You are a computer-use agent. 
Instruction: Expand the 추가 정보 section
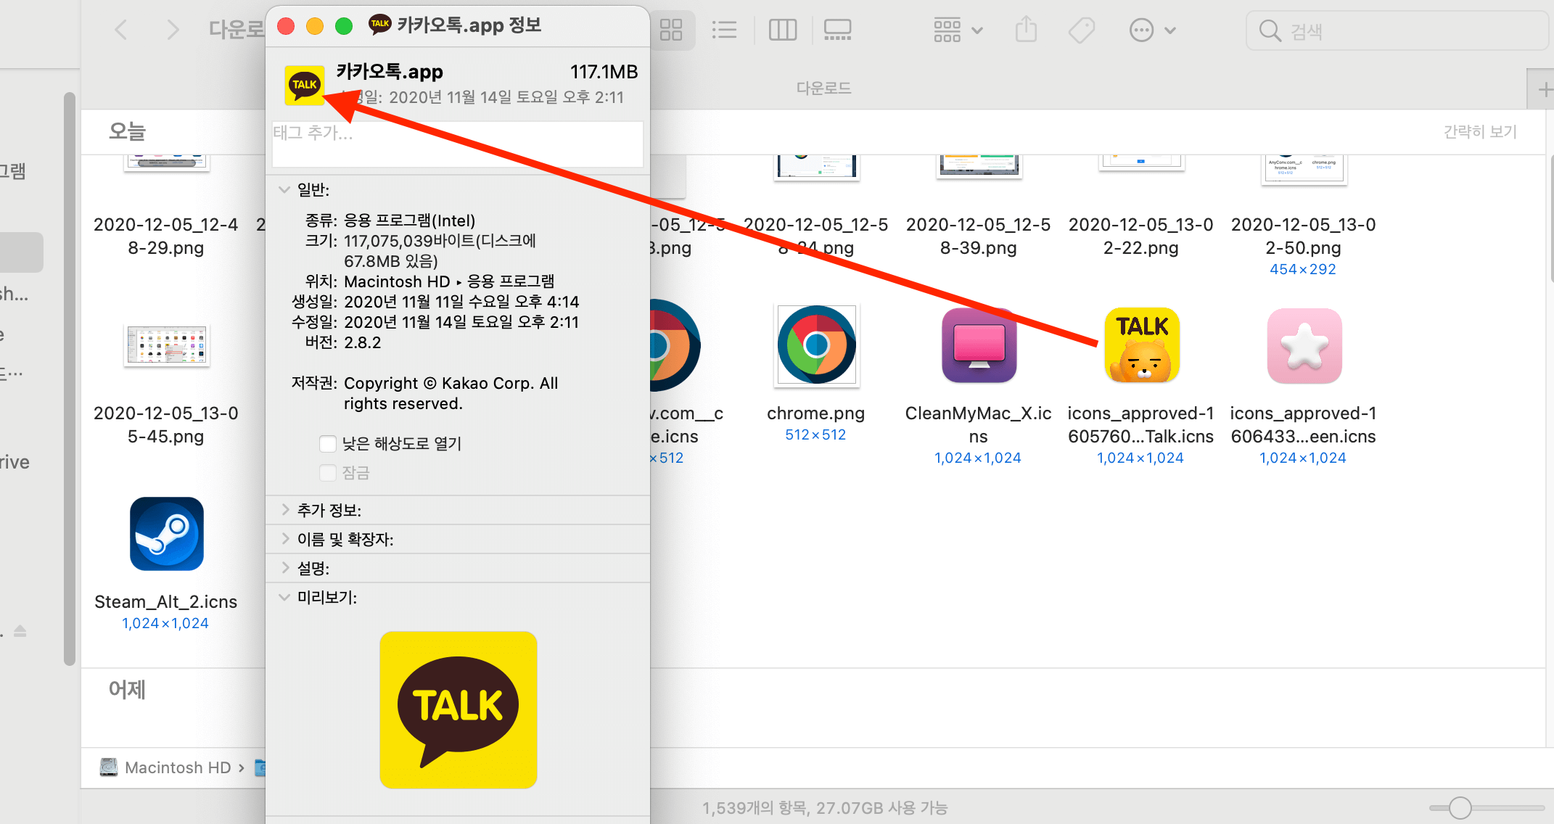tap(284, 510)
